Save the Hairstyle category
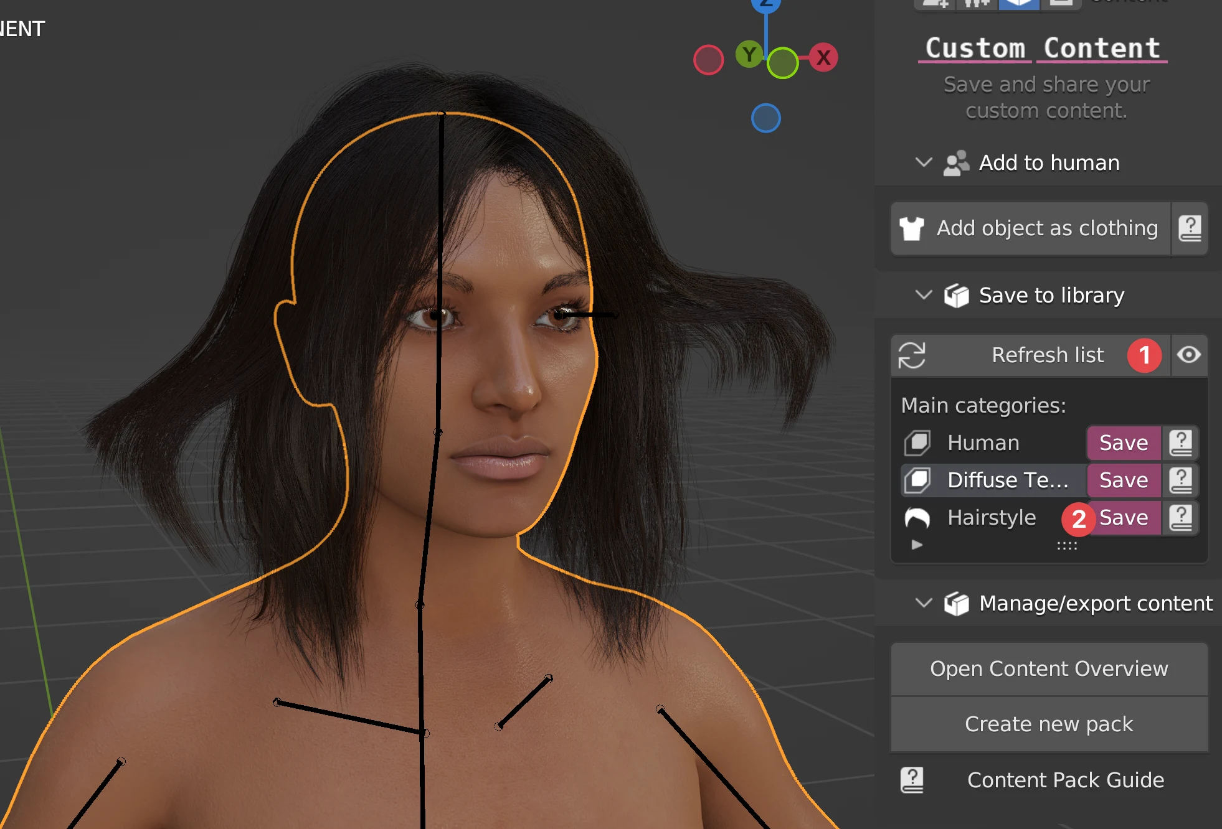The height and width of the screenshot is (829, 1222). (1124, 518)
